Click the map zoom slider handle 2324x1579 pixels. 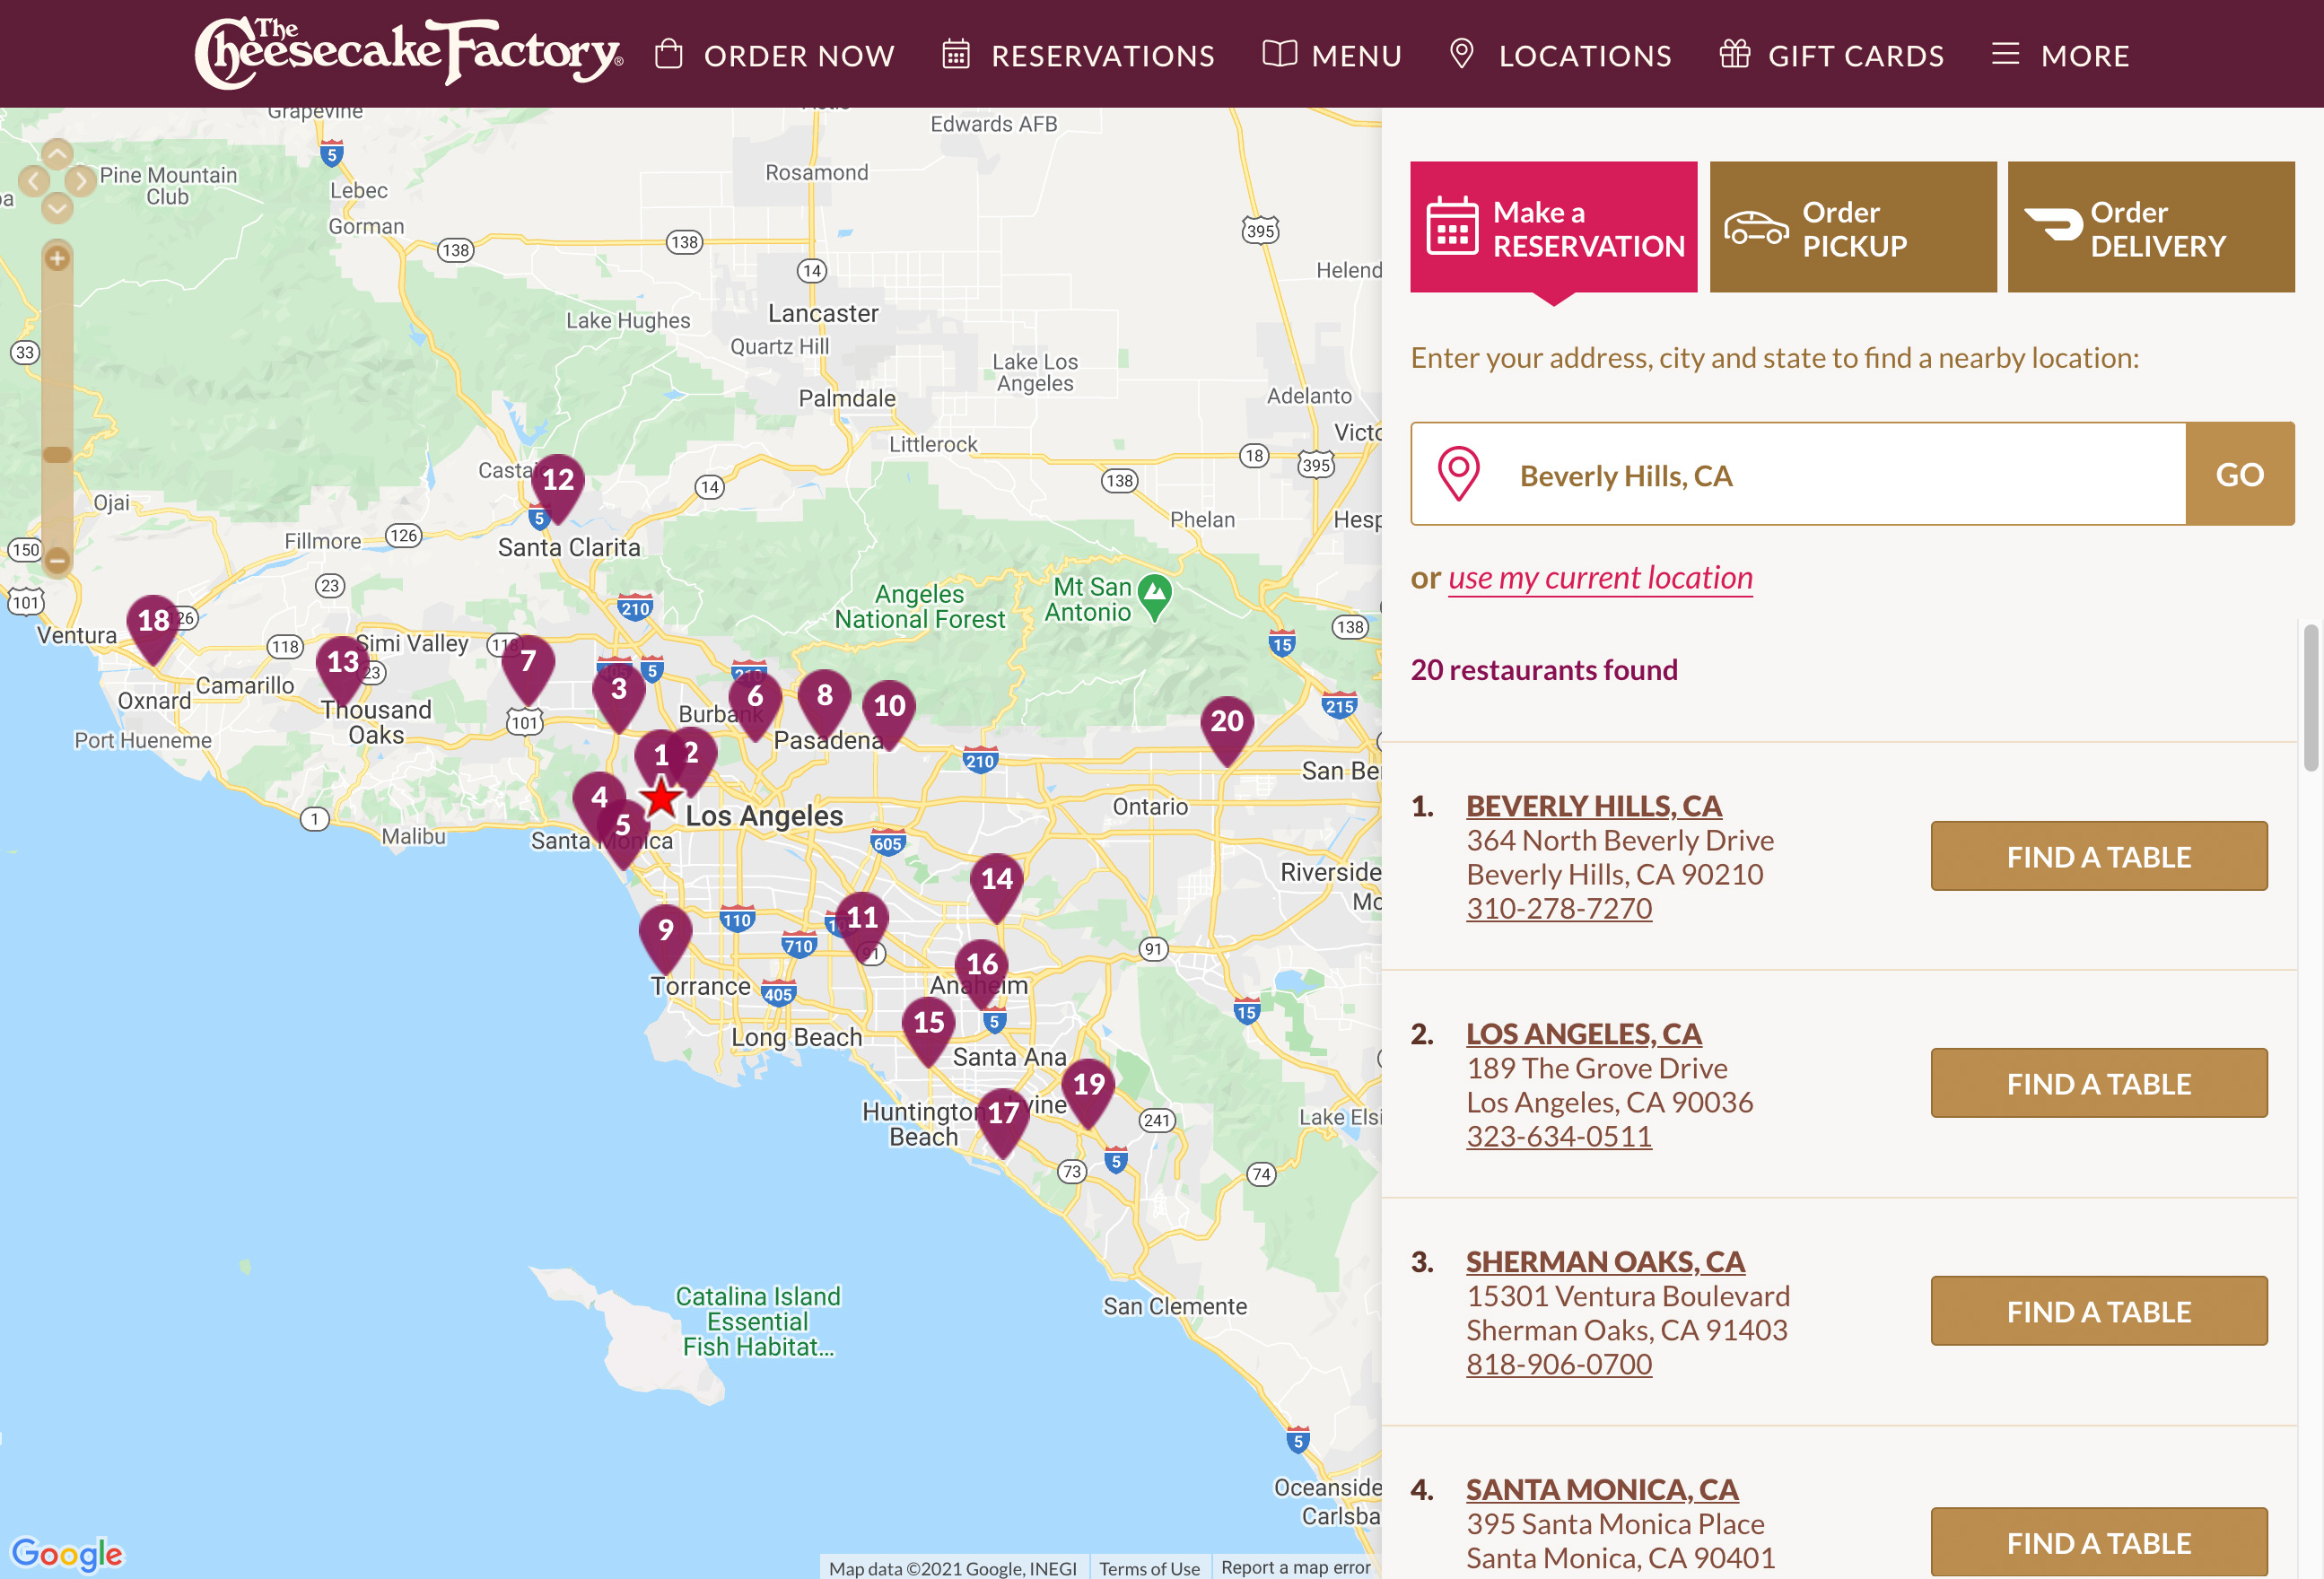pyautogui.click(x=57, y=455)
